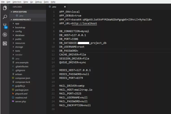Click the JS icon of gulpfile.js
This screenshot has width=171, height=114.
(13, 86)
